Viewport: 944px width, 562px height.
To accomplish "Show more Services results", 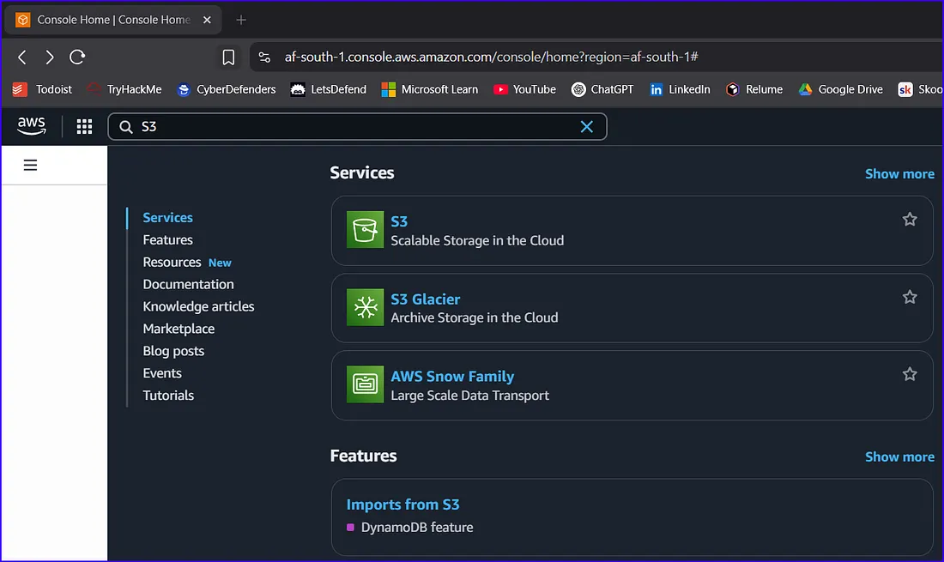I will [899, 174].
